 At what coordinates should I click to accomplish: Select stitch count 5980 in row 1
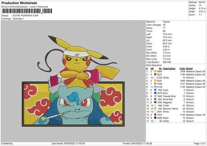pos(159,71)
